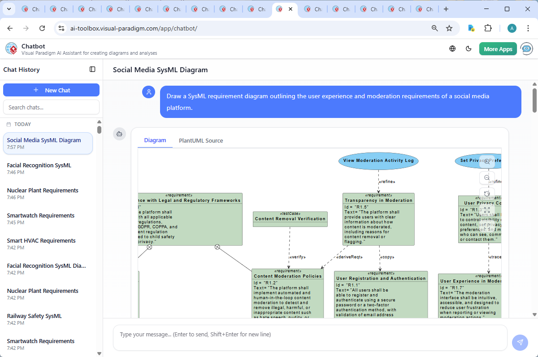Open More Apps
538x357 pixels.
click(x=498, y=48)
